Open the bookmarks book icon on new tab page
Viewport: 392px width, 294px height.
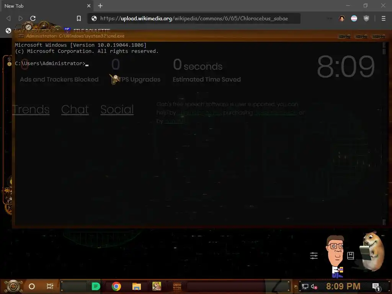[351, 255]
